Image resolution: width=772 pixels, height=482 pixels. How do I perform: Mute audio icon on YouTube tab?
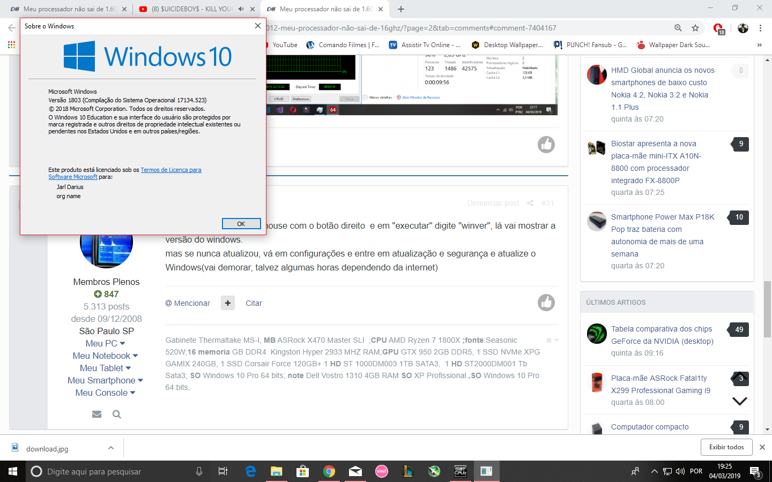click(241, 9)
